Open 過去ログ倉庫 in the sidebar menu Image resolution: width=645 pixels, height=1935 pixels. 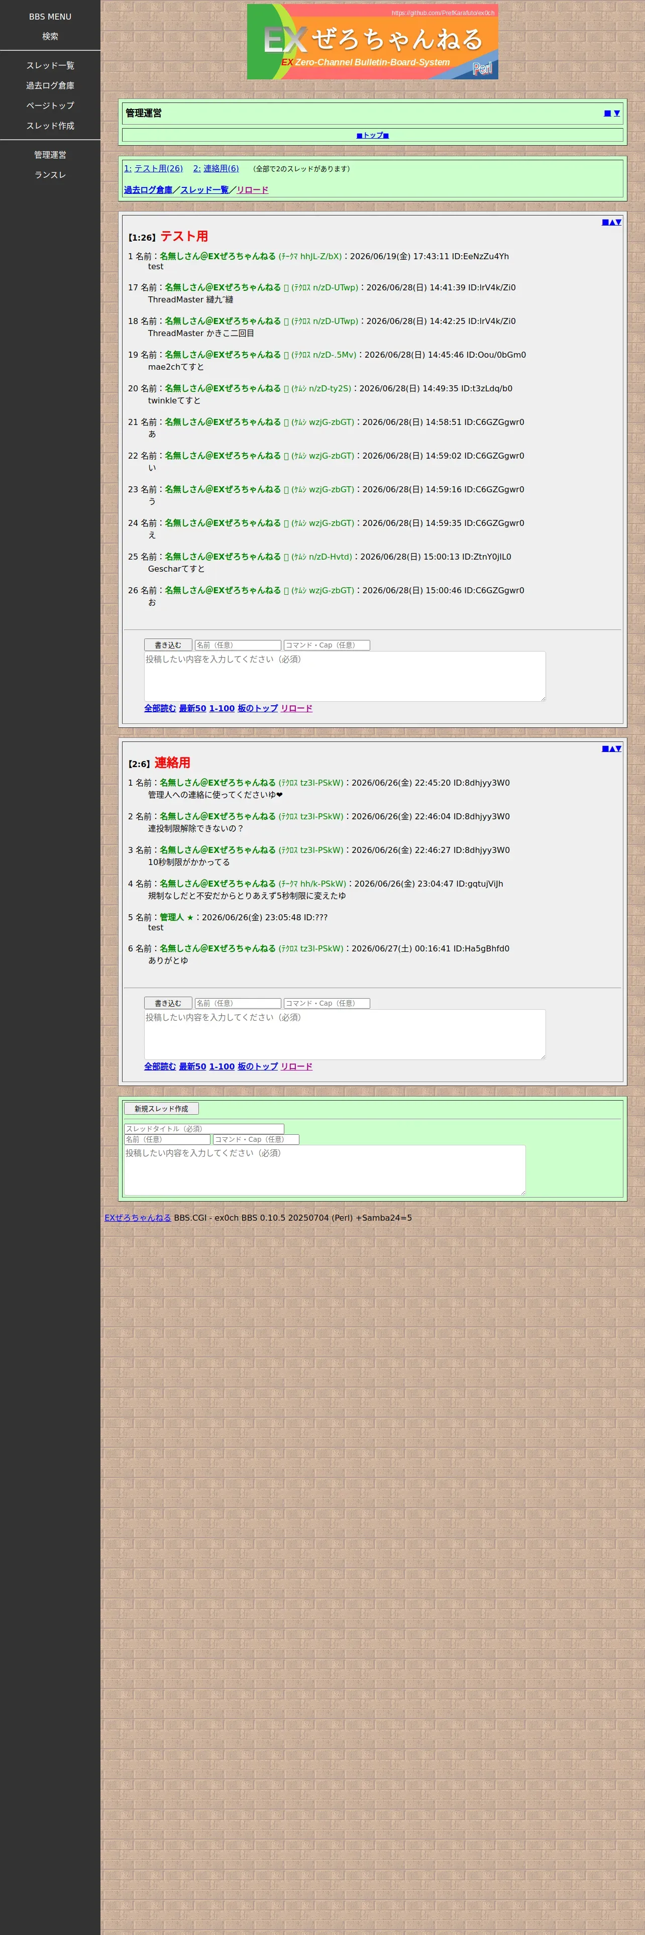50,85
